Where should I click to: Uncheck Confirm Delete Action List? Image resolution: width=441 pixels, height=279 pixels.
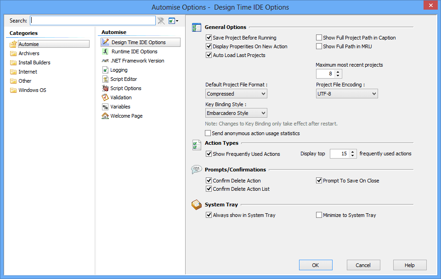point(209,188)
